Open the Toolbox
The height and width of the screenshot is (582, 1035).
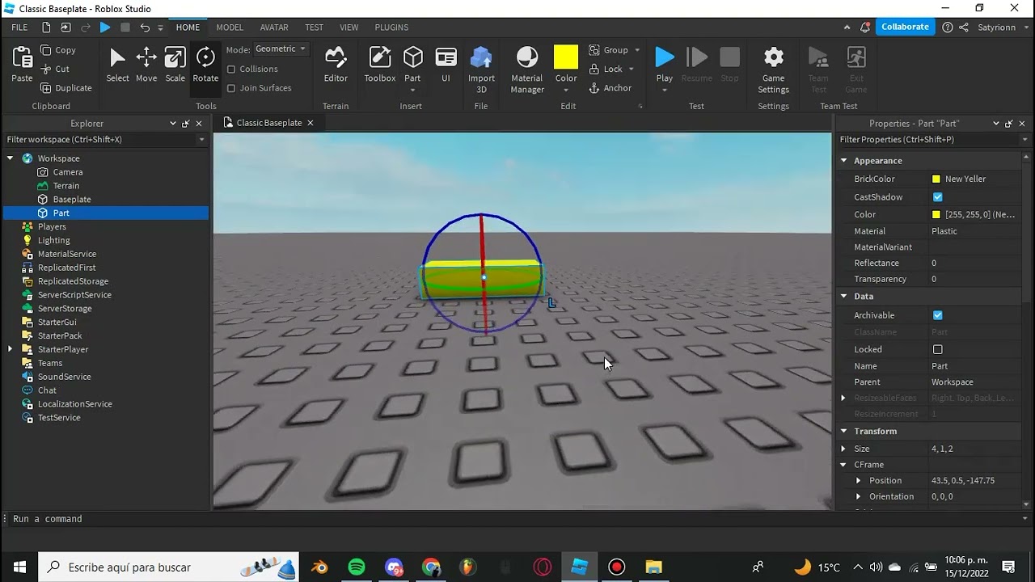[380, 65]
